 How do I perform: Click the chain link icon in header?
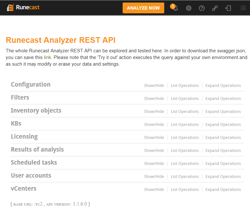point(215,8)
